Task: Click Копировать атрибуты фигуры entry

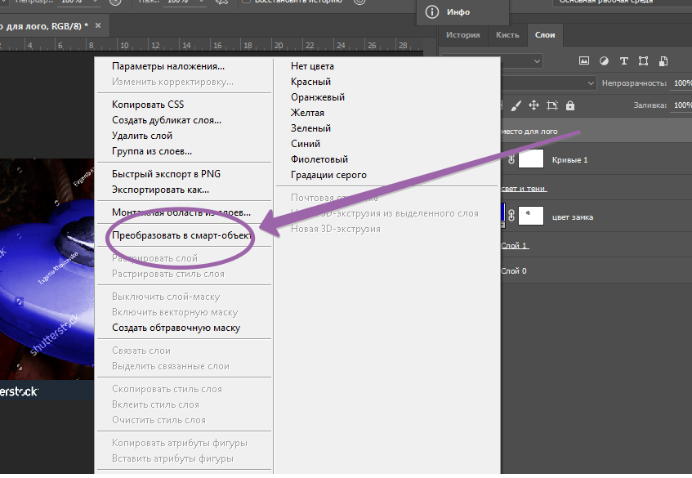Action: [x=180, y=443]
